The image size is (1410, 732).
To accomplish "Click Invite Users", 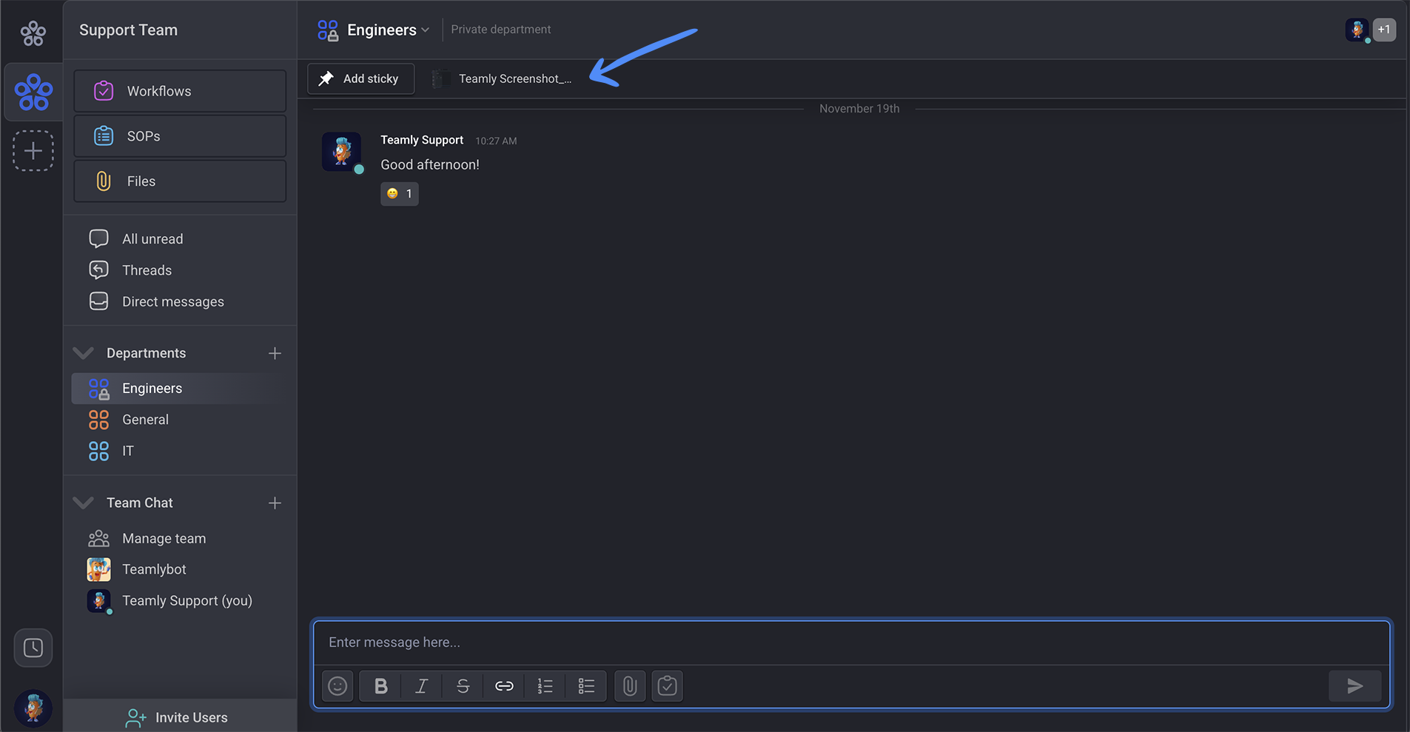I will pyautogui.click(x=180, y=717).
